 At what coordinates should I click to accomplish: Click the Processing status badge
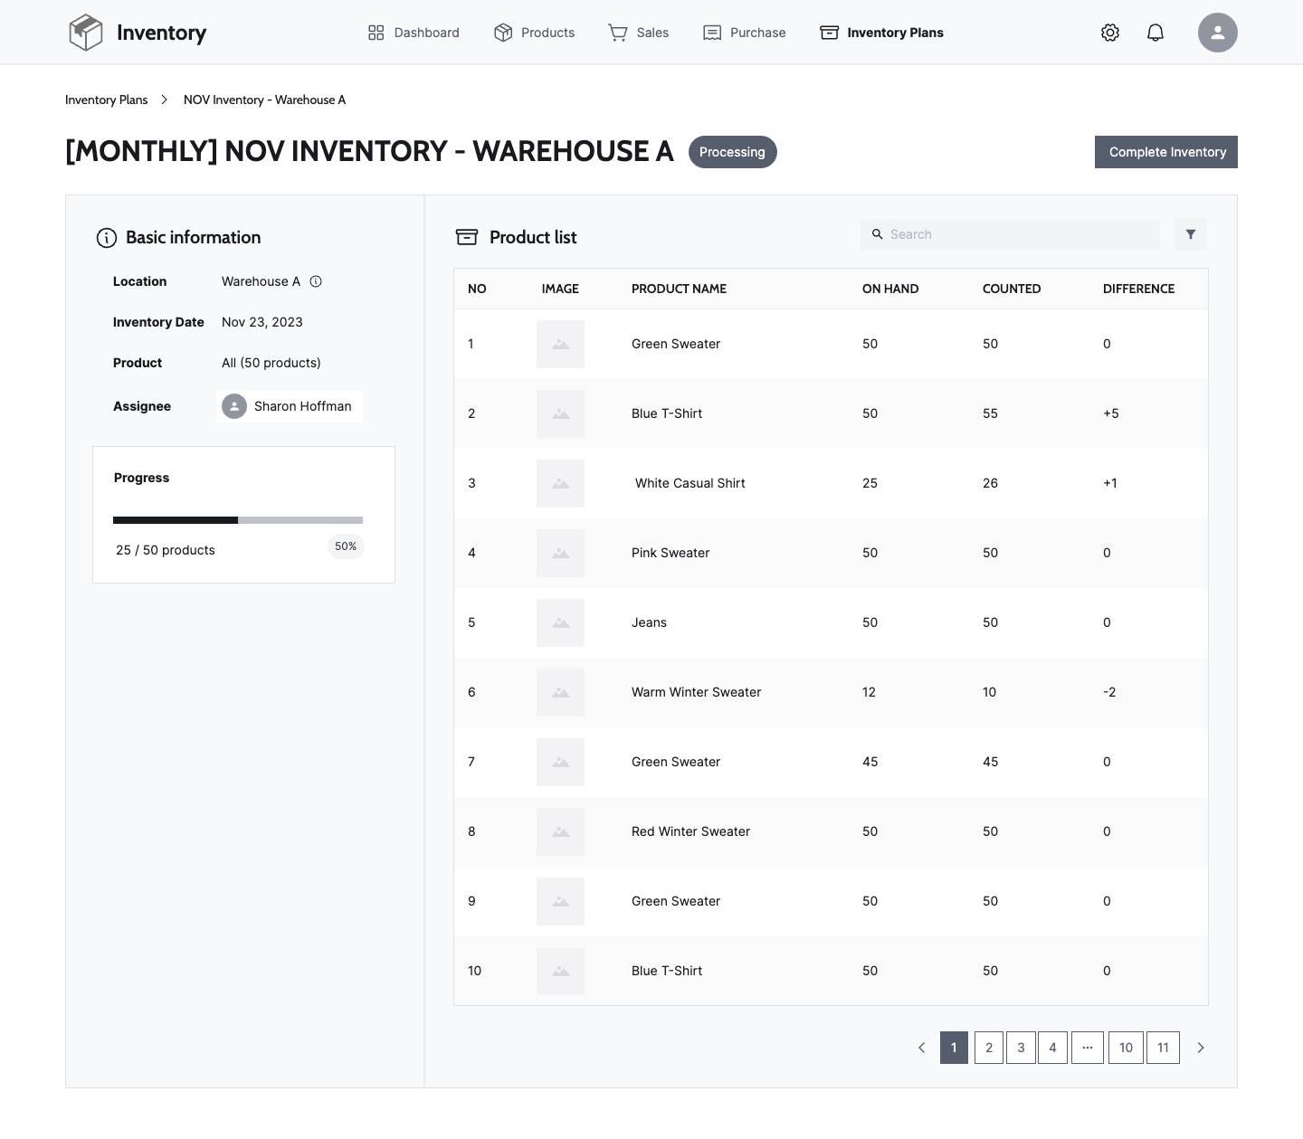pyautogui.click(x=732, y=152)
